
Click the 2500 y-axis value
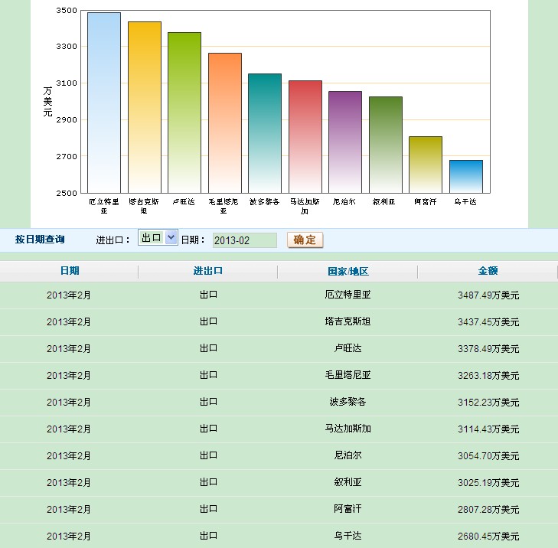pos(67,193)
